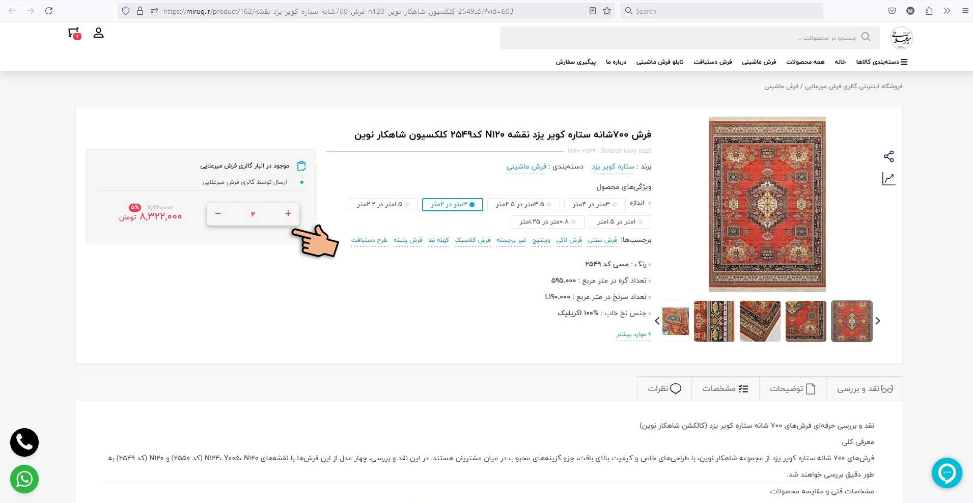Increase quantity with plus button
The width and height of the screenshot is (973, 503).
[288, 213]
